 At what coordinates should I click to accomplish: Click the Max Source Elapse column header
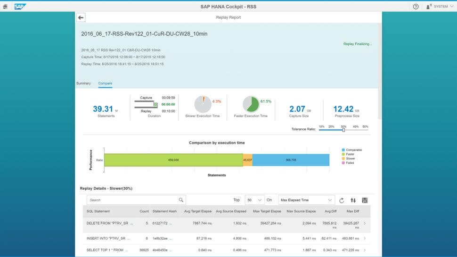[x=301, y=211]
